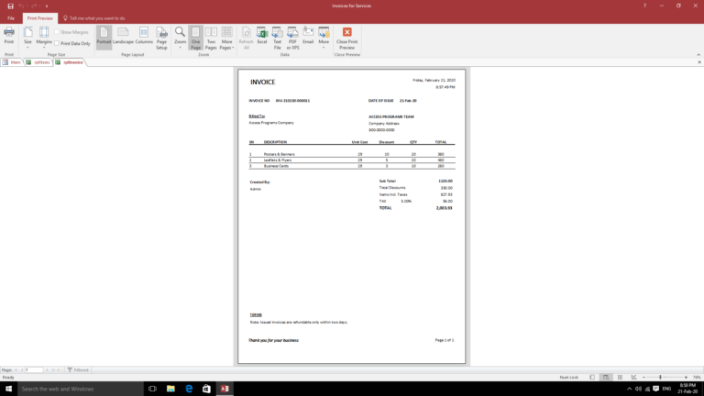Image resolution: width=704 pixels, height=396 pixels.
Task: Show hidden system tray icons
Action: pos(629,389)
